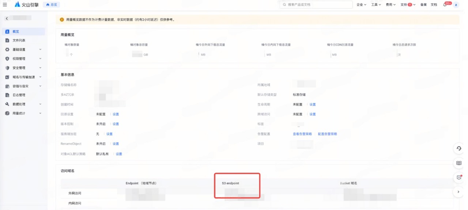The width and height of the screenshot is (468, 210).
Task: Open the documentation book widget
Action: pos(459,163)
